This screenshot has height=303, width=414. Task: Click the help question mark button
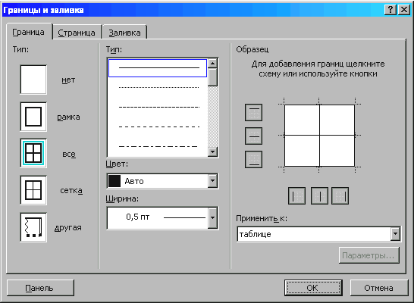coord(390,10)
